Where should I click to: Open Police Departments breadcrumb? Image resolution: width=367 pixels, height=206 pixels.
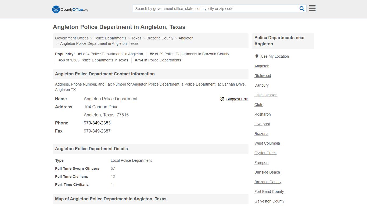(110, 38)
